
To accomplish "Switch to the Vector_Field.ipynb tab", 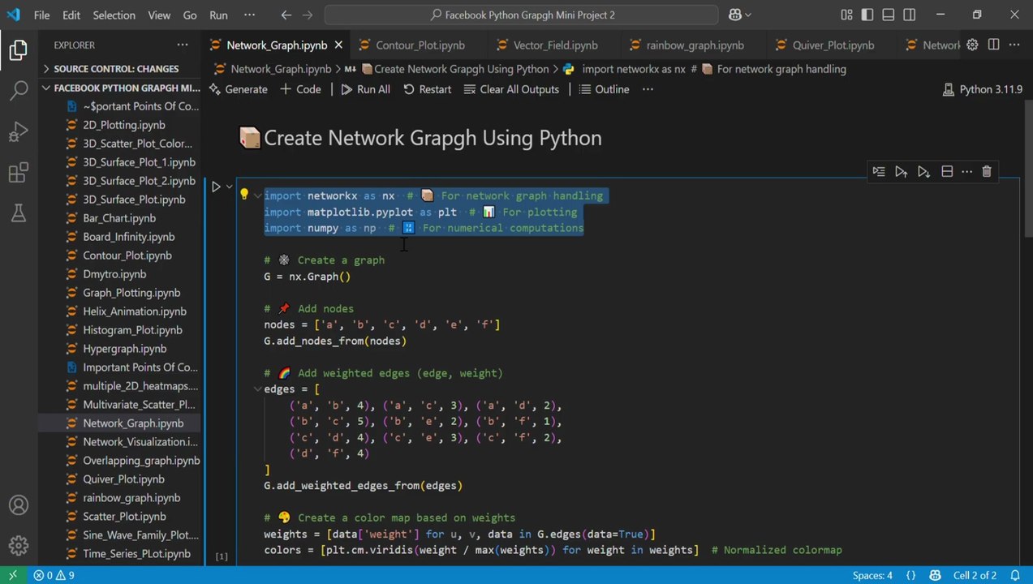I will coord(555,45).
